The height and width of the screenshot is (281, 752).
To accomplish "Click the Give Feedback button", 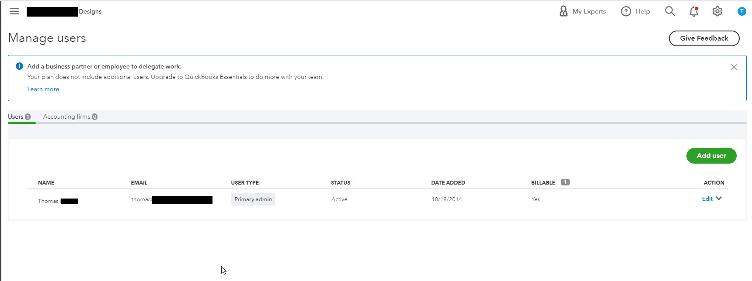I will (x=704, y=38).
